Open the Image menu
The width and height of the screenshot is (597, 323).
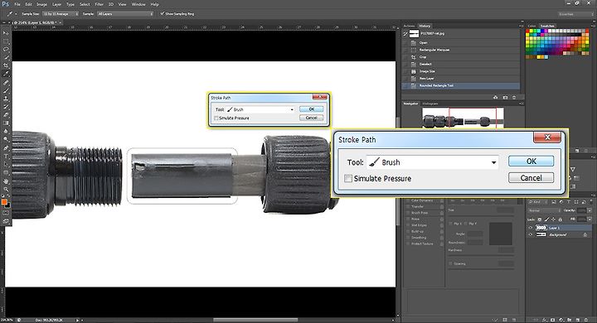click(41, 4)
